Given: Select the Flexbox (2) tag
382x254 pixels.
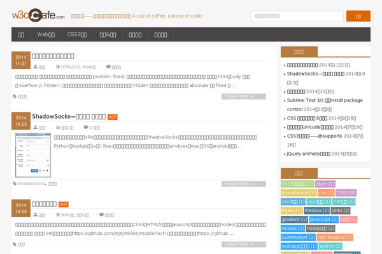Looking at the screenshot, I should [x=316, y=211].
